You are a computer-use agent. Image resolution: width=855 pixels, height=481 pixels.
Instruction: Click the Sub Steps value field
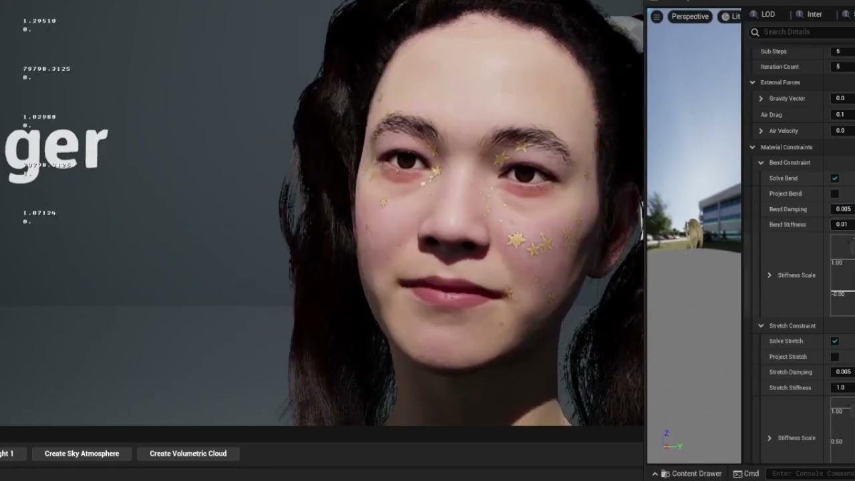pos(843,51)
